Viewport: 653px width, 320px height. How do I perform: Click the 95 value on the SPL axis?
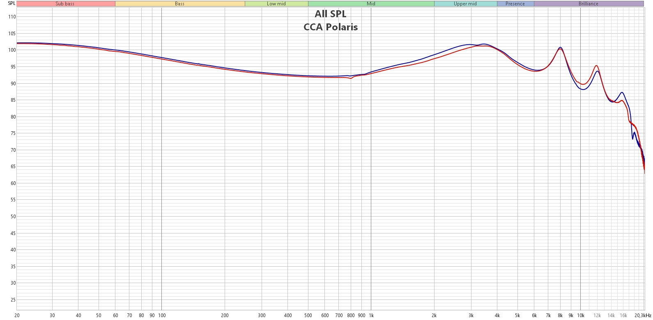13,67
